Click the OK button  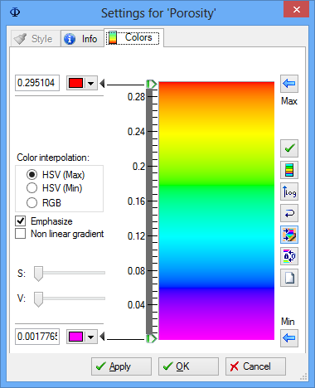coord(188,366)
